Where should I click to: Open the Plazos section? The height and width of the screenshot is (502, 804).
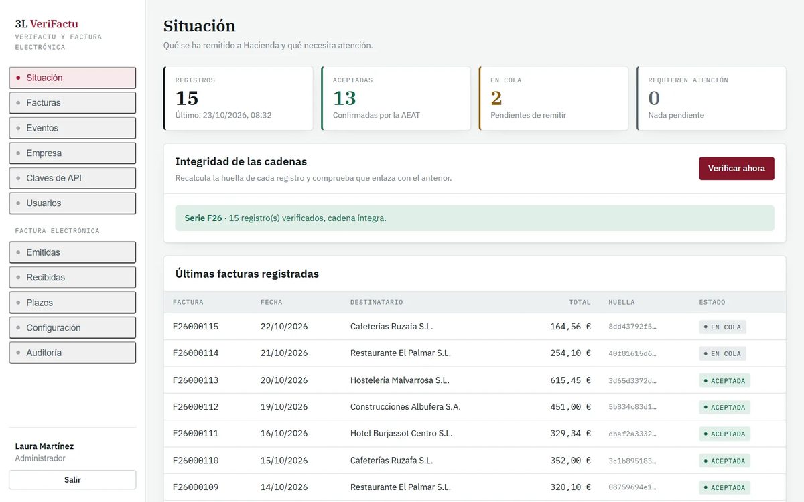pyautogui.click(x=72, y=303)
